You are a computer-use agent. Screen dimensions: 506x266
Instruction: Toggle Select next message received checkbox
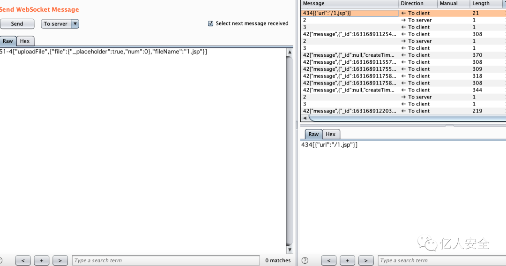(x=211, y=23)
